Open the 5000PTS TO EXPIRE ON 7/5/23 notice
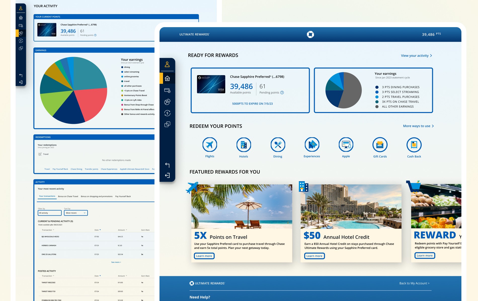The width and height of the screenshot is (478, 301). tap(252, 104)
